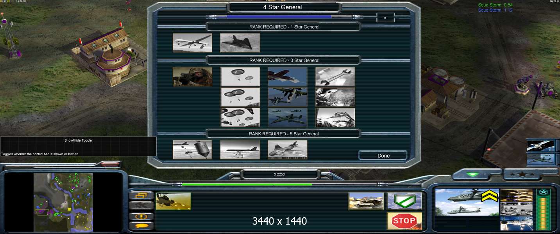This screenshot has width=560, height=234.
Task: Click the general points counter box showing 0
Action: pyautogui.click(x=385, y=18)
